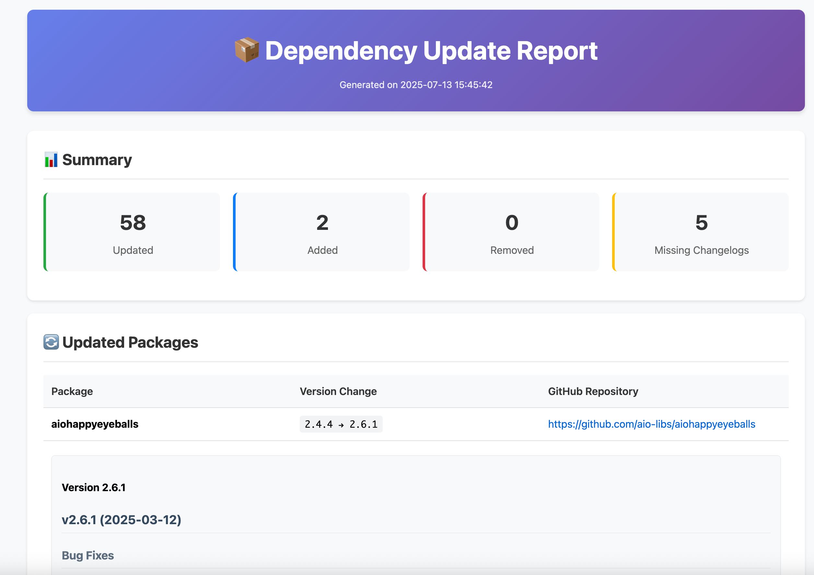The image size is (814, 575).
Task: Click the Updated Packages section heading
Action: click(x=130, y=342)
